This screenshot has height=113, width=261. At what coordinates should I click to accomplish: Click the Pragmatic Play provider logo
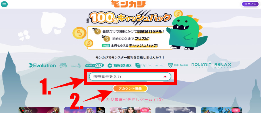[75, 66]
